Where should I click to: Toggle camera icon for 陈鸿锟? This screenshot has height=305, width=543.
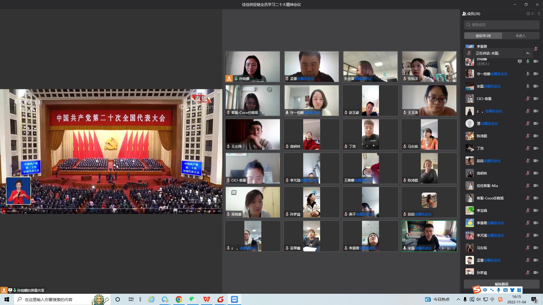[x=536, y=136]
